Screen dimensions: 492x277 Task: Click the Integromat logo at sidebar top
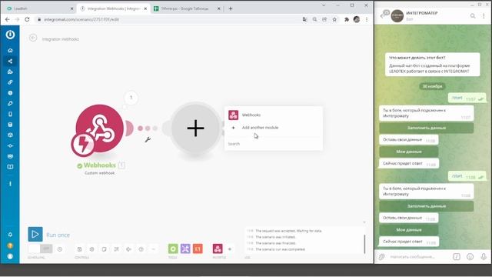coord(10,34)
